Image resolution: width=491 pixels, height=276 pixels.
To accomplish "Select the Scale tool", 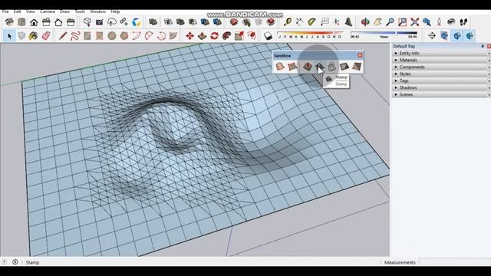I will point(239,36).
